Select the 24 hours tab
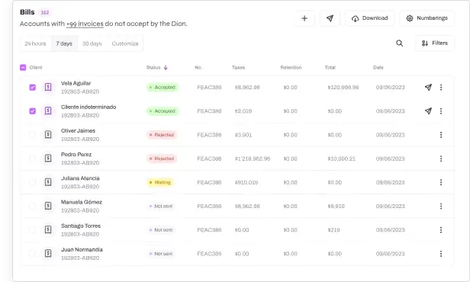This screenshot has width=470, height=282. pyautogui.click(x=35, y=43)
